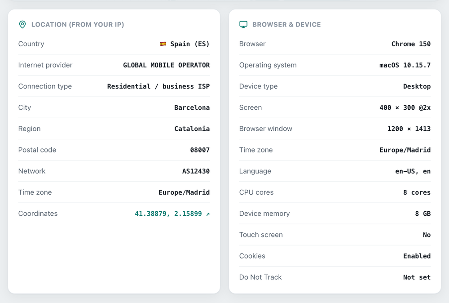Click the CPU cores label
449x303 pixels.
256,192
